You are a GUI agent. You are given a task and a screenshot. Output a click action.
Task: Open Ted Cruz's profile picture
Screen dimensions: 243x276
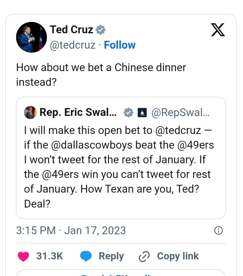31,37
